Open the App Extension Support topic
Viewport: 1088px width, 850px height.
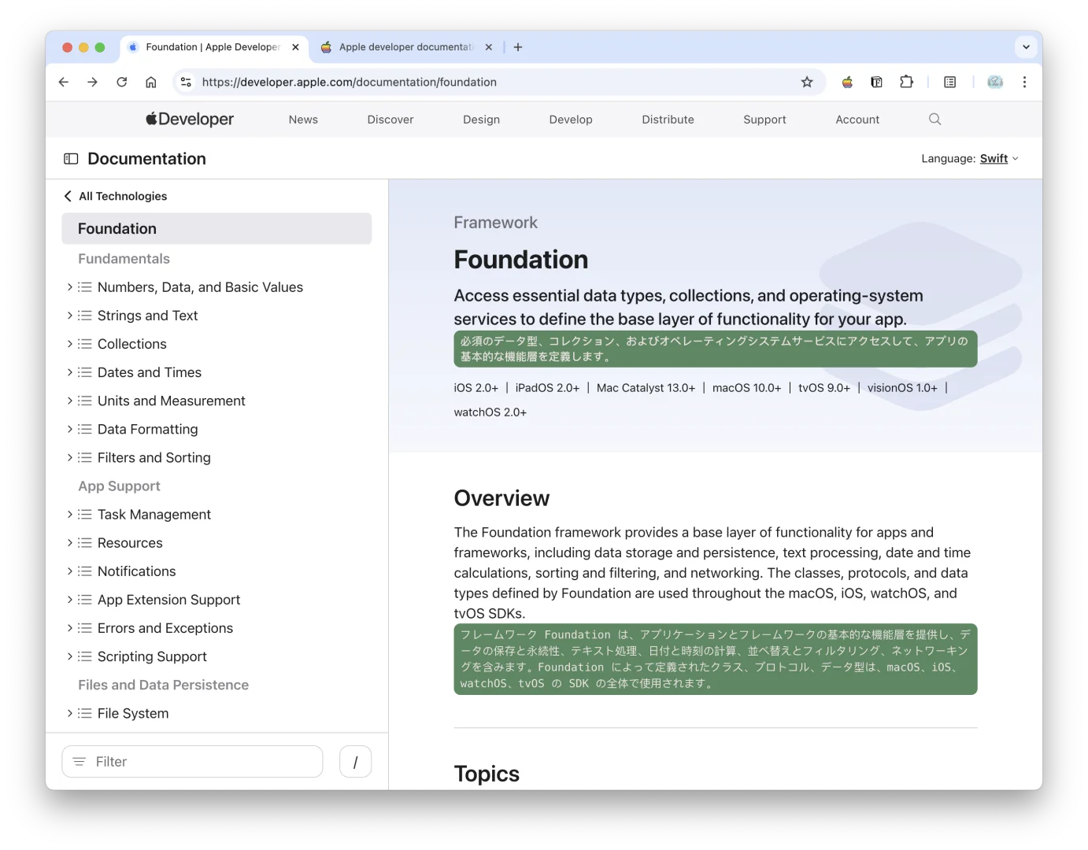pos(168,600)
